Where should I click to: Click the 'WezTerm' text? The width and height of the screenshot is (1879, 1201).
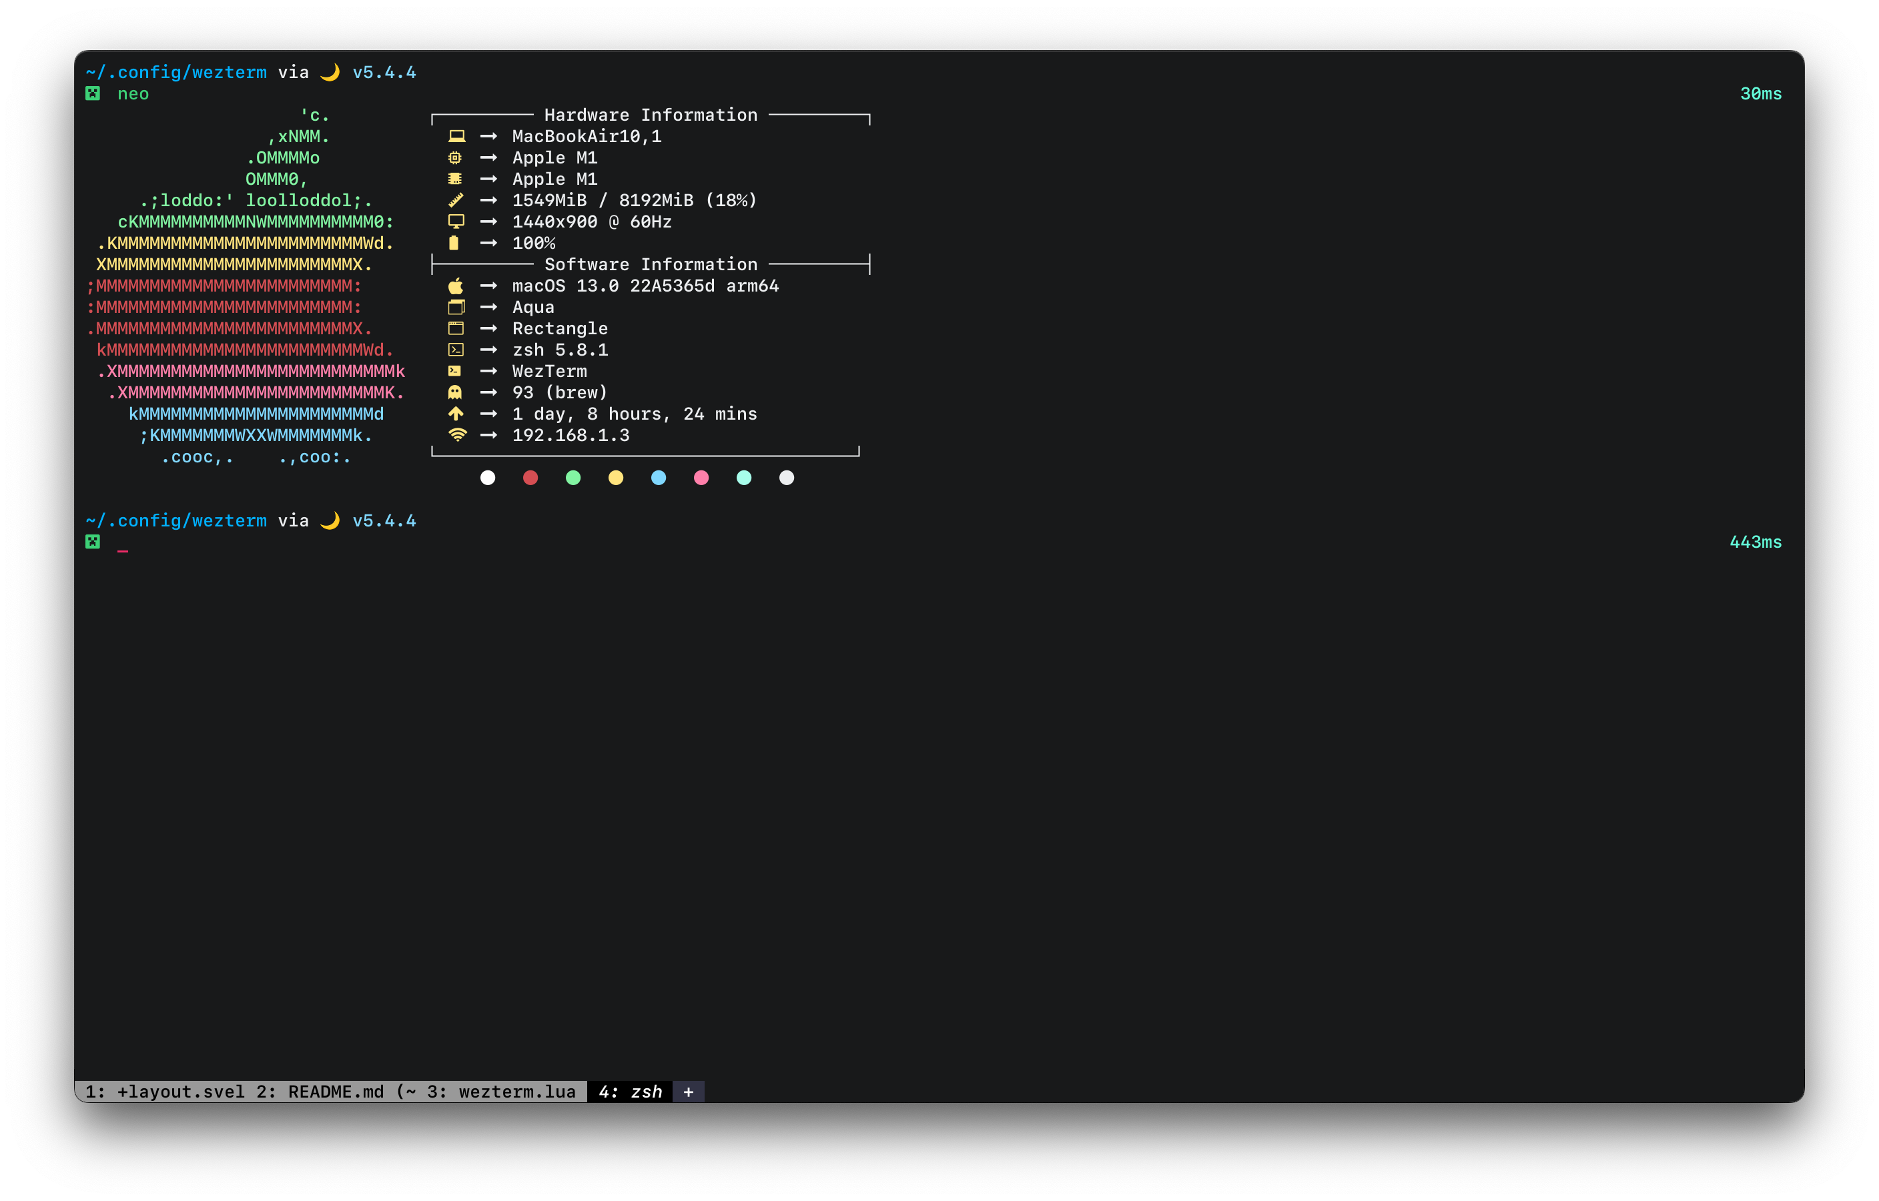549,372
